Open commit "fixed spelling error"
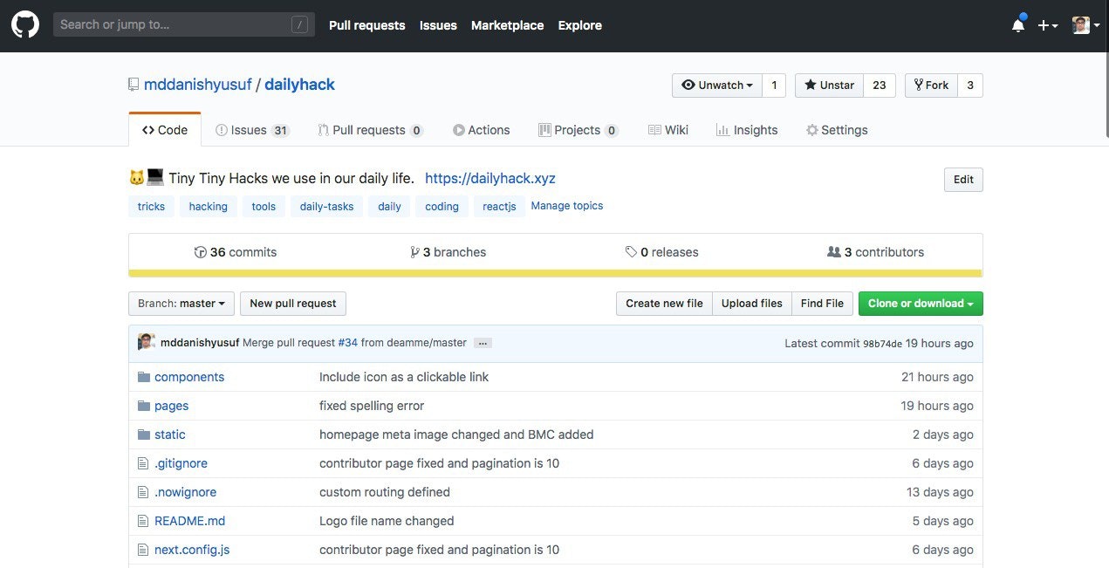 point(372,406)
